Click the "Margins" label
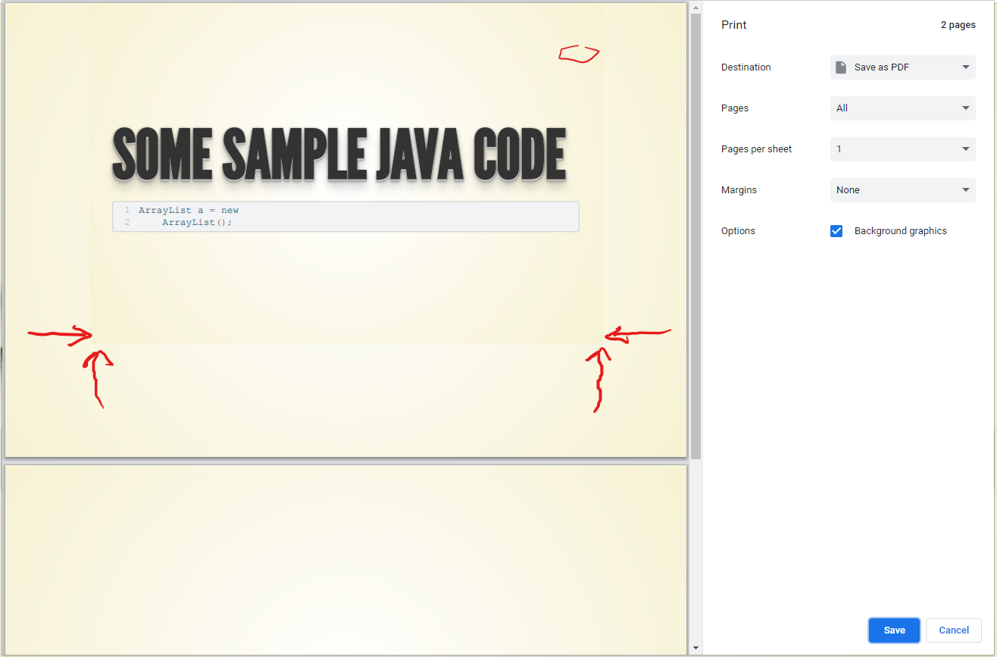The image size is (997, 657). click(739, 190)
